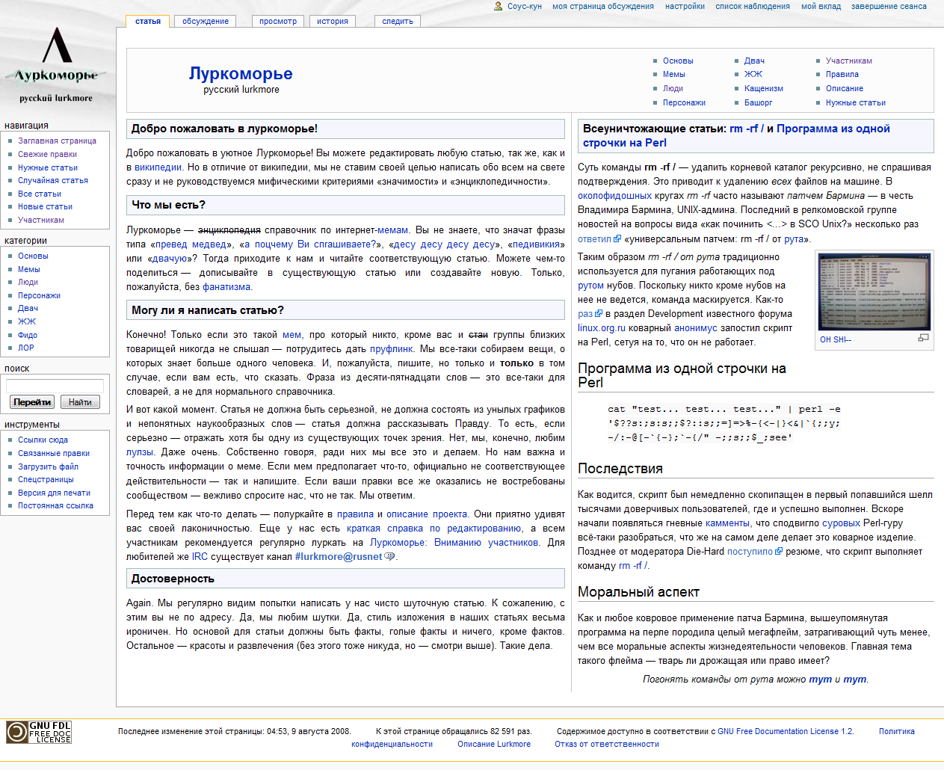Click the GNU FDL license badge

pyautogui.click(x=39, y=732)
